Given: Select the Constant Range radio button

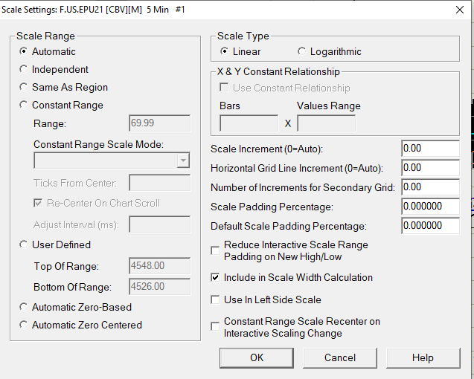Looking at the screenshot, I should 25,105.
